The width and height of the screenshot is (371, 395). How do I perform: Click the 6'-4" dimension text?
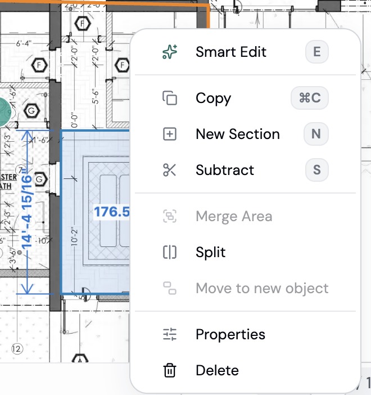tap(24, 43)
